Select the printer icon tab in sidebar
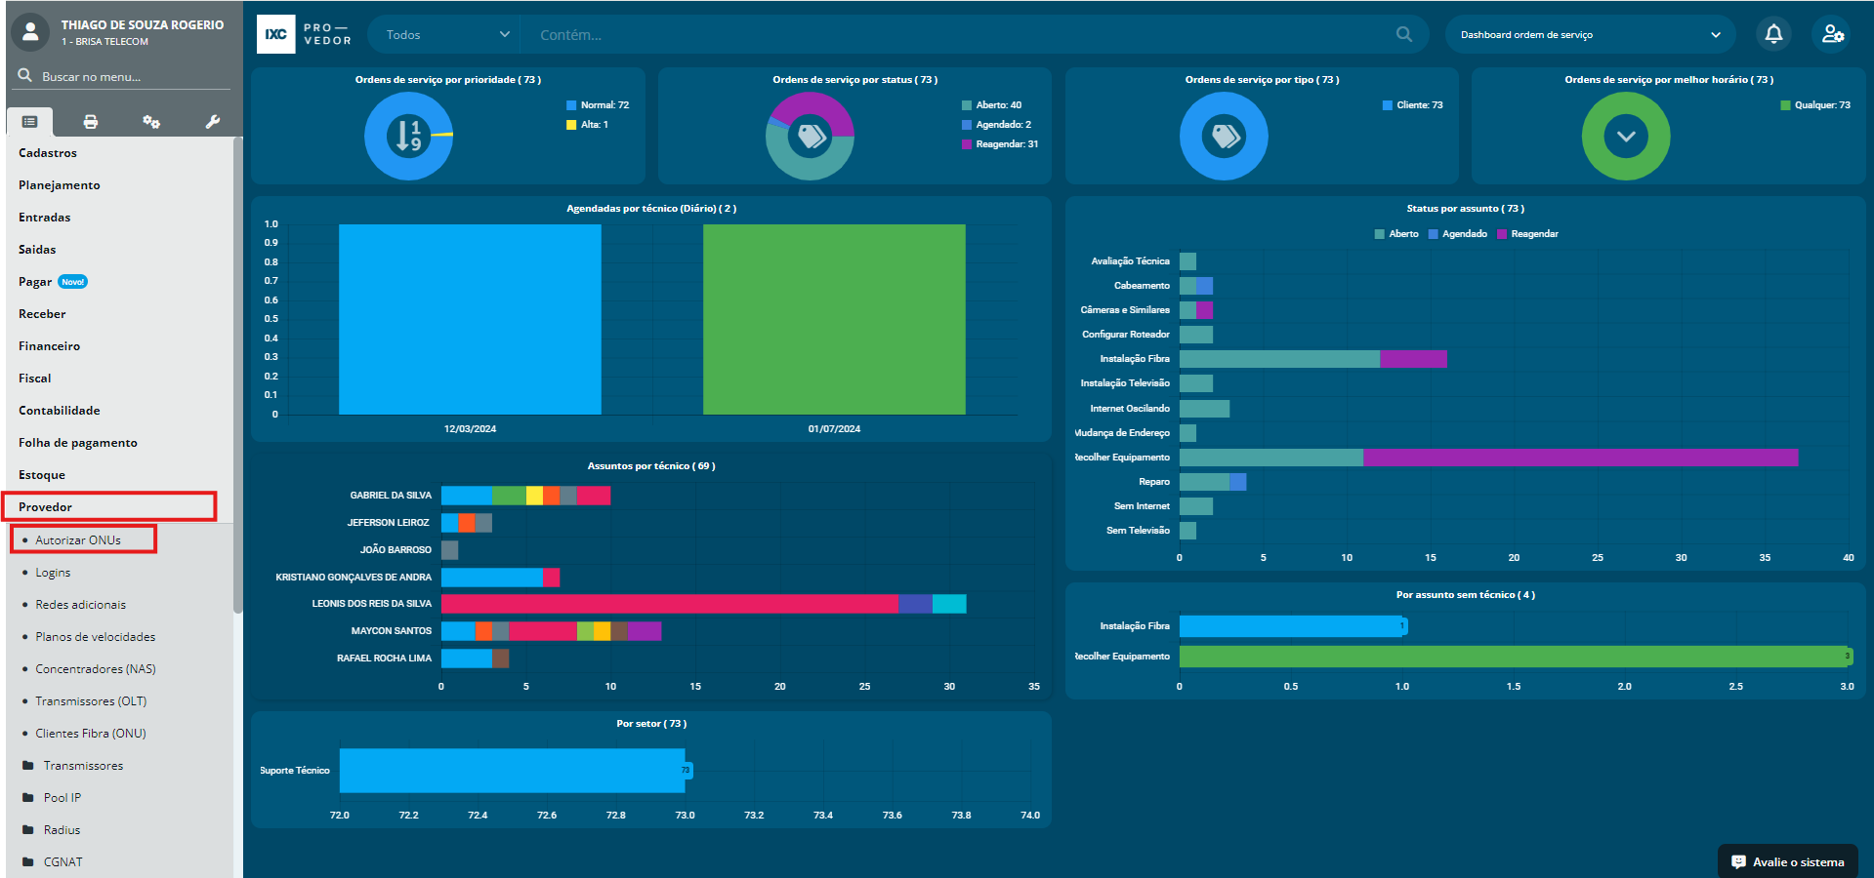Screen dimensions: 1874x878 click(91, 122)
